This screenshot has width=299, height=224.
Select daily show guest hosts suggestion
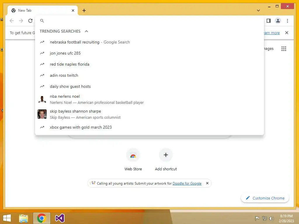click(149, 86)
